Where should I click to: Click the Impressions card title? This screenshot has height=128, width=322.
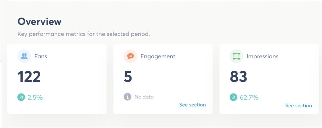263,56
